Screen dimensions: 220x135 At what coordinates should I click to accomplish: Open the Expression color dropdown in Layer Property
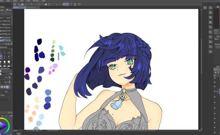[x=218, y=47]
